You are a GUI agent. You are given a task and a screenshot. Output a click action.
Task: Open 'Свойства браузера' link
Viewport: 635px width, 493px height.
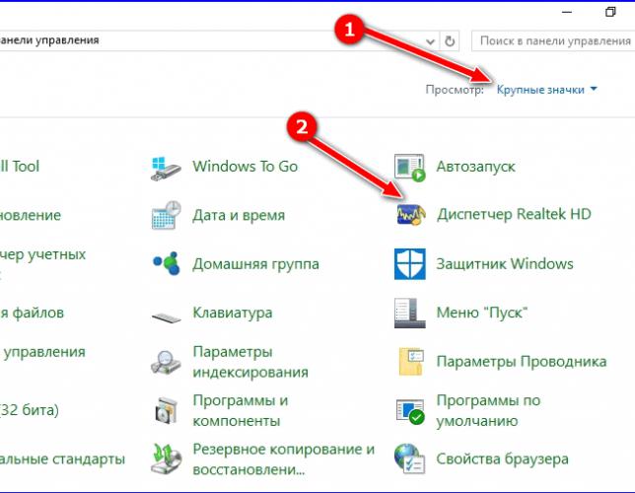coord(502,458)
